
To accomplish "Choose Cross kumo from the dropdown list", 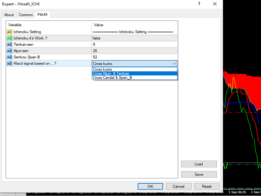I will [x=135, y=69].
